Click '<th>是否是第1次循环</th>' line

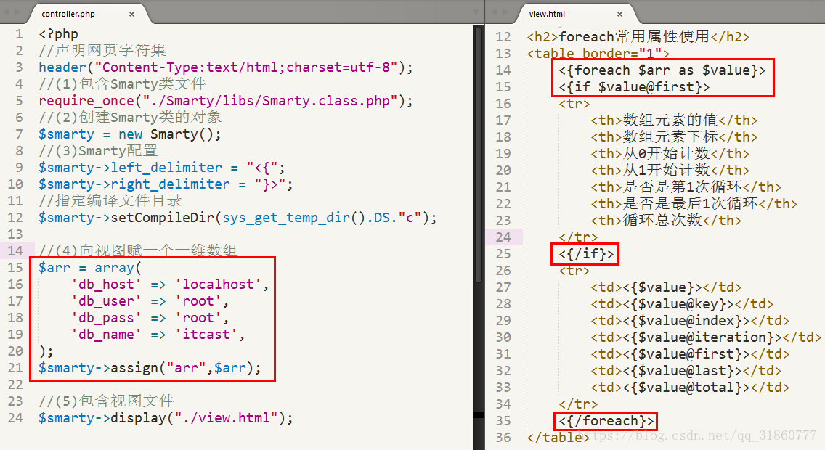coord(686,187)
